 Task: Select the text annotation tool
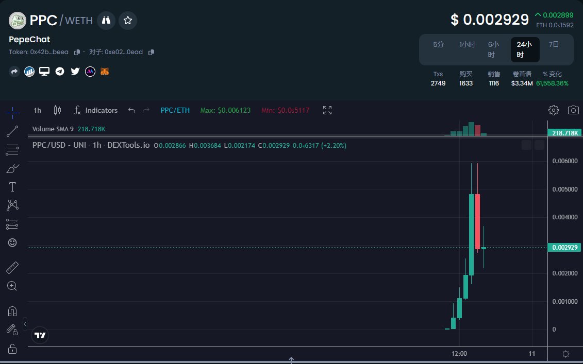12,186
